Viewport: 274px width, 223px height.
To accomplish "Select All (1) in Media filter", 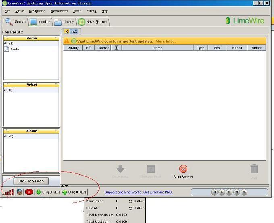I will pyautogui.click(x=31, y=43).
